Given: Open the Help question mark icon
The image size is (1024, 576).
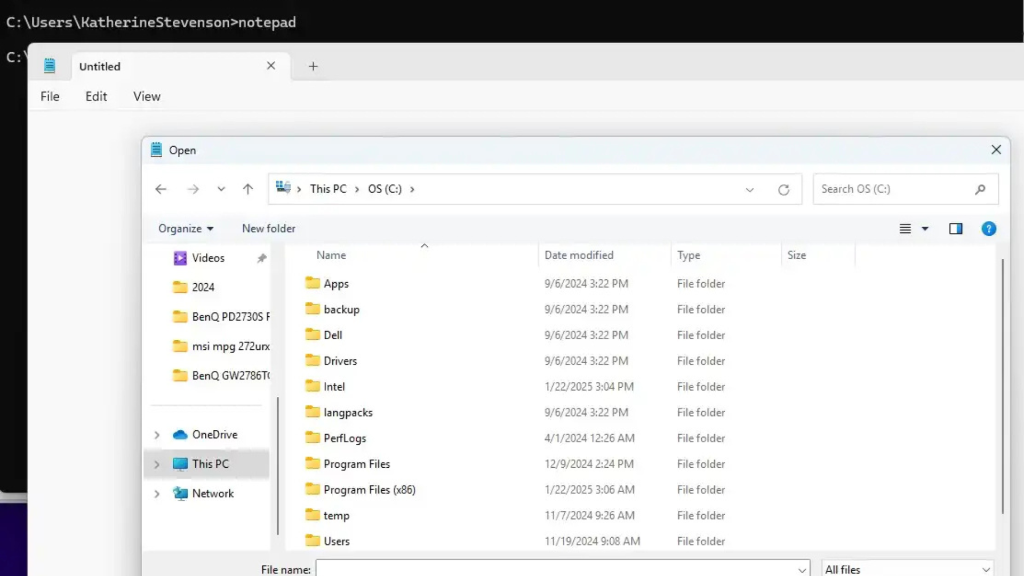Looking at the screenshot, I should point(988,229).
